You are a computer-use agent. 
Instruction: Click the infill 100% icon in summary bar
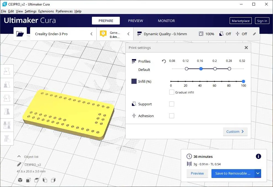(x=201, y=34)
